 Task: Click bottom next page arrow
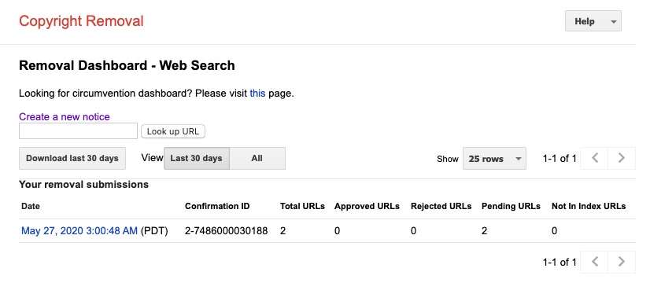[622, 262]
